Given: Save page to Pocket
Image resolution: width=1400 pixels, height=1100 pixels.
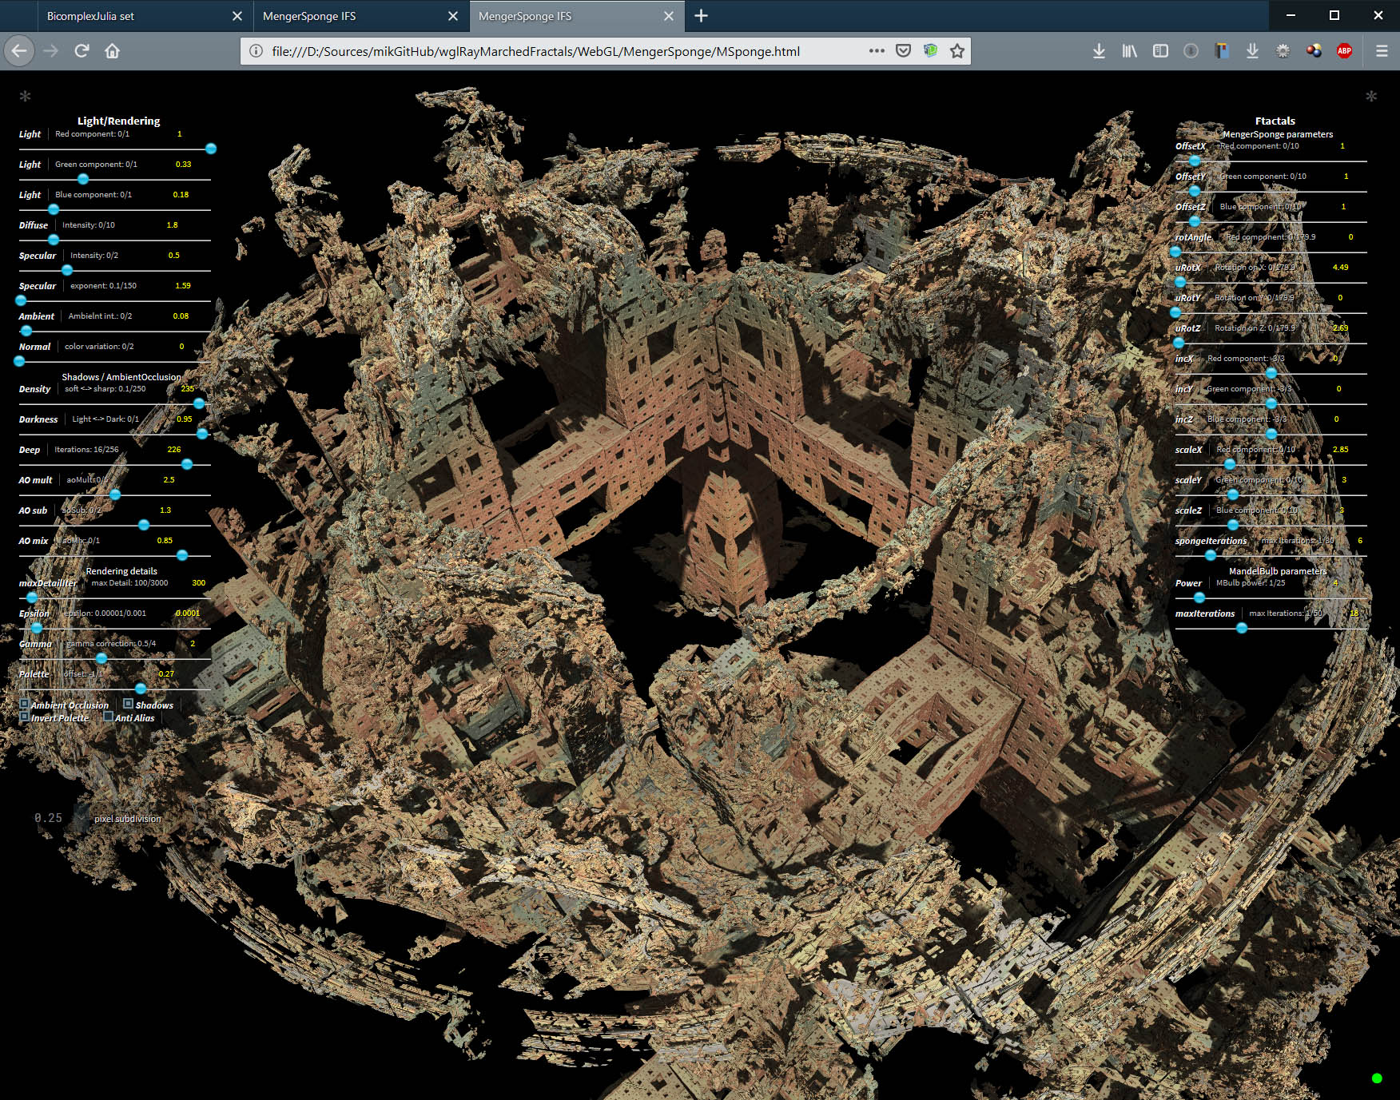Looking at the screenshot, I should click(x=903, y=51).
